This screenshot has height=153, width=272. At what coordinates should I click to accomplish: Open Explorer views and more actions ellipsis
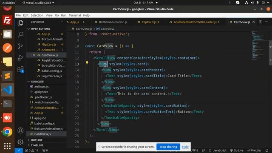[61, 22]
